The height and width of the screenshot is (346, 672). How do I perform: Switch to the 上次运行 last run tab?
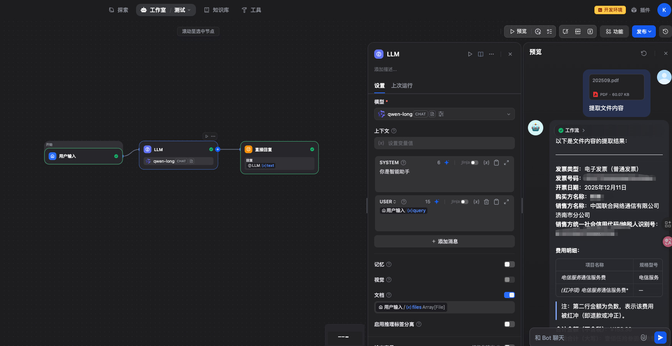(x=402, y=86)
